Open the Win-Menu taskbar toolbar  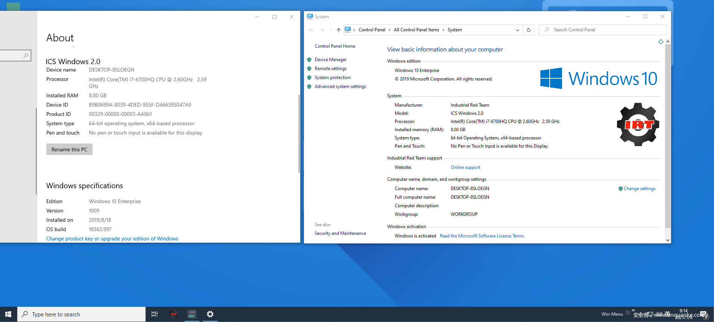(x=612, y=314)
